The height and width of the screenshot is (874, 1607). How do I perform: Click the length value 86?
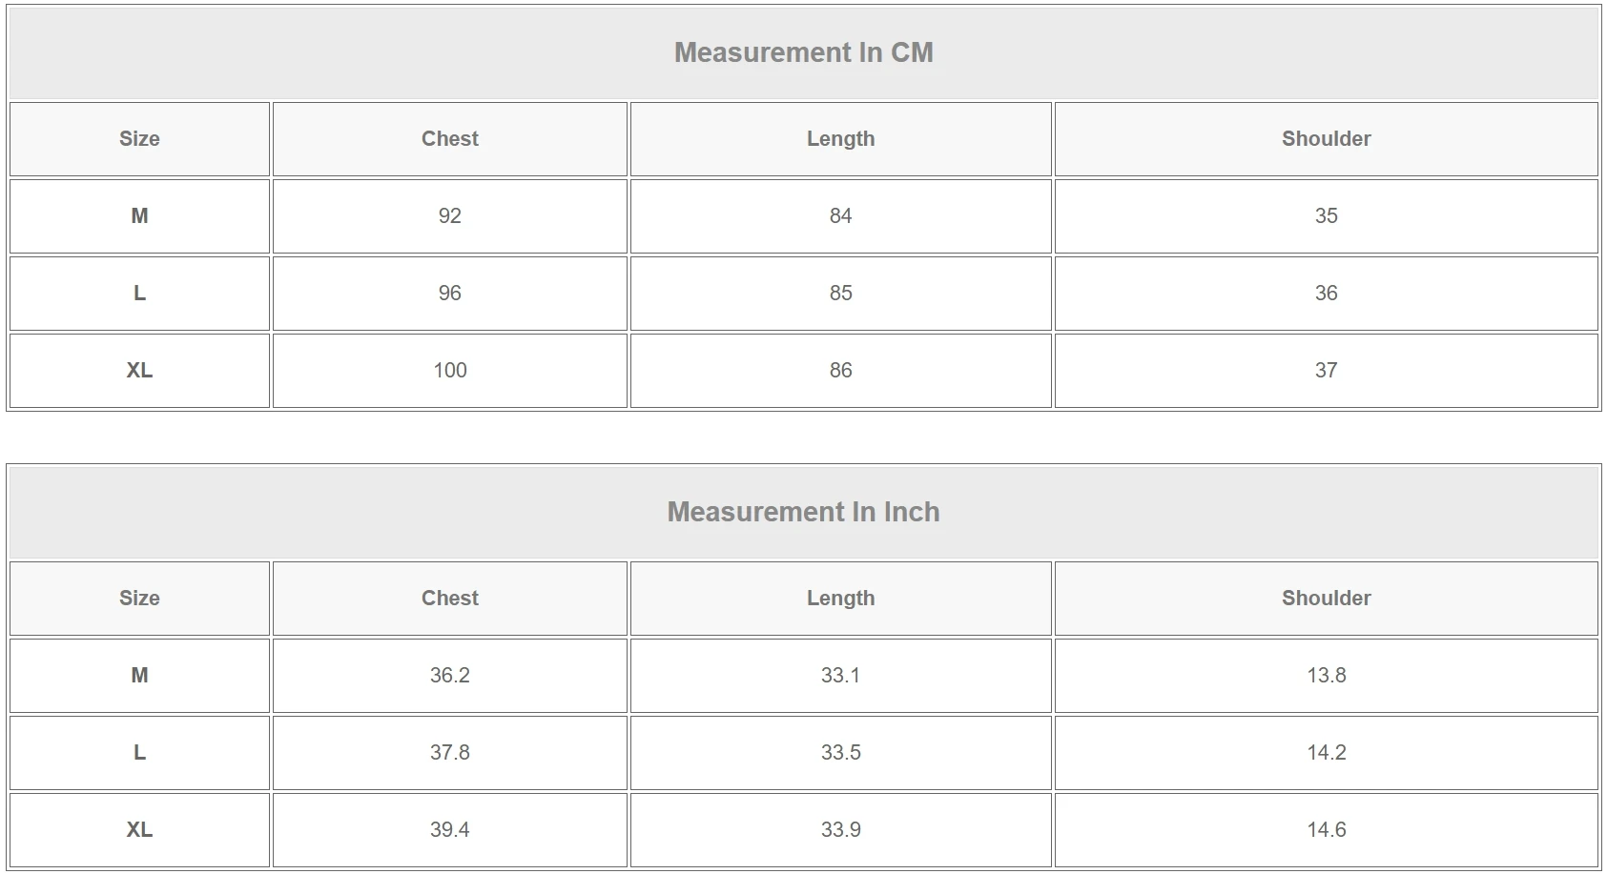pos(840,371)
